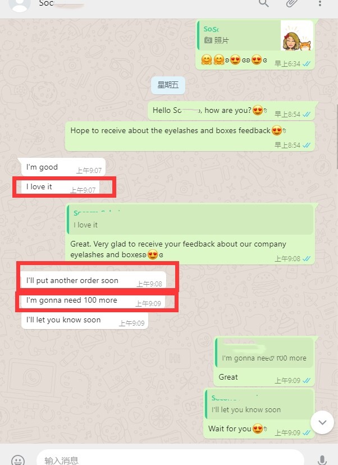
Task: Click quoted "I love it" reply preview
Action: click(x=190, y=220)
